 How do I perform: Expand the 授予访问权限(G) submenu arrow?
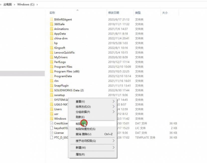click(113, 141)
